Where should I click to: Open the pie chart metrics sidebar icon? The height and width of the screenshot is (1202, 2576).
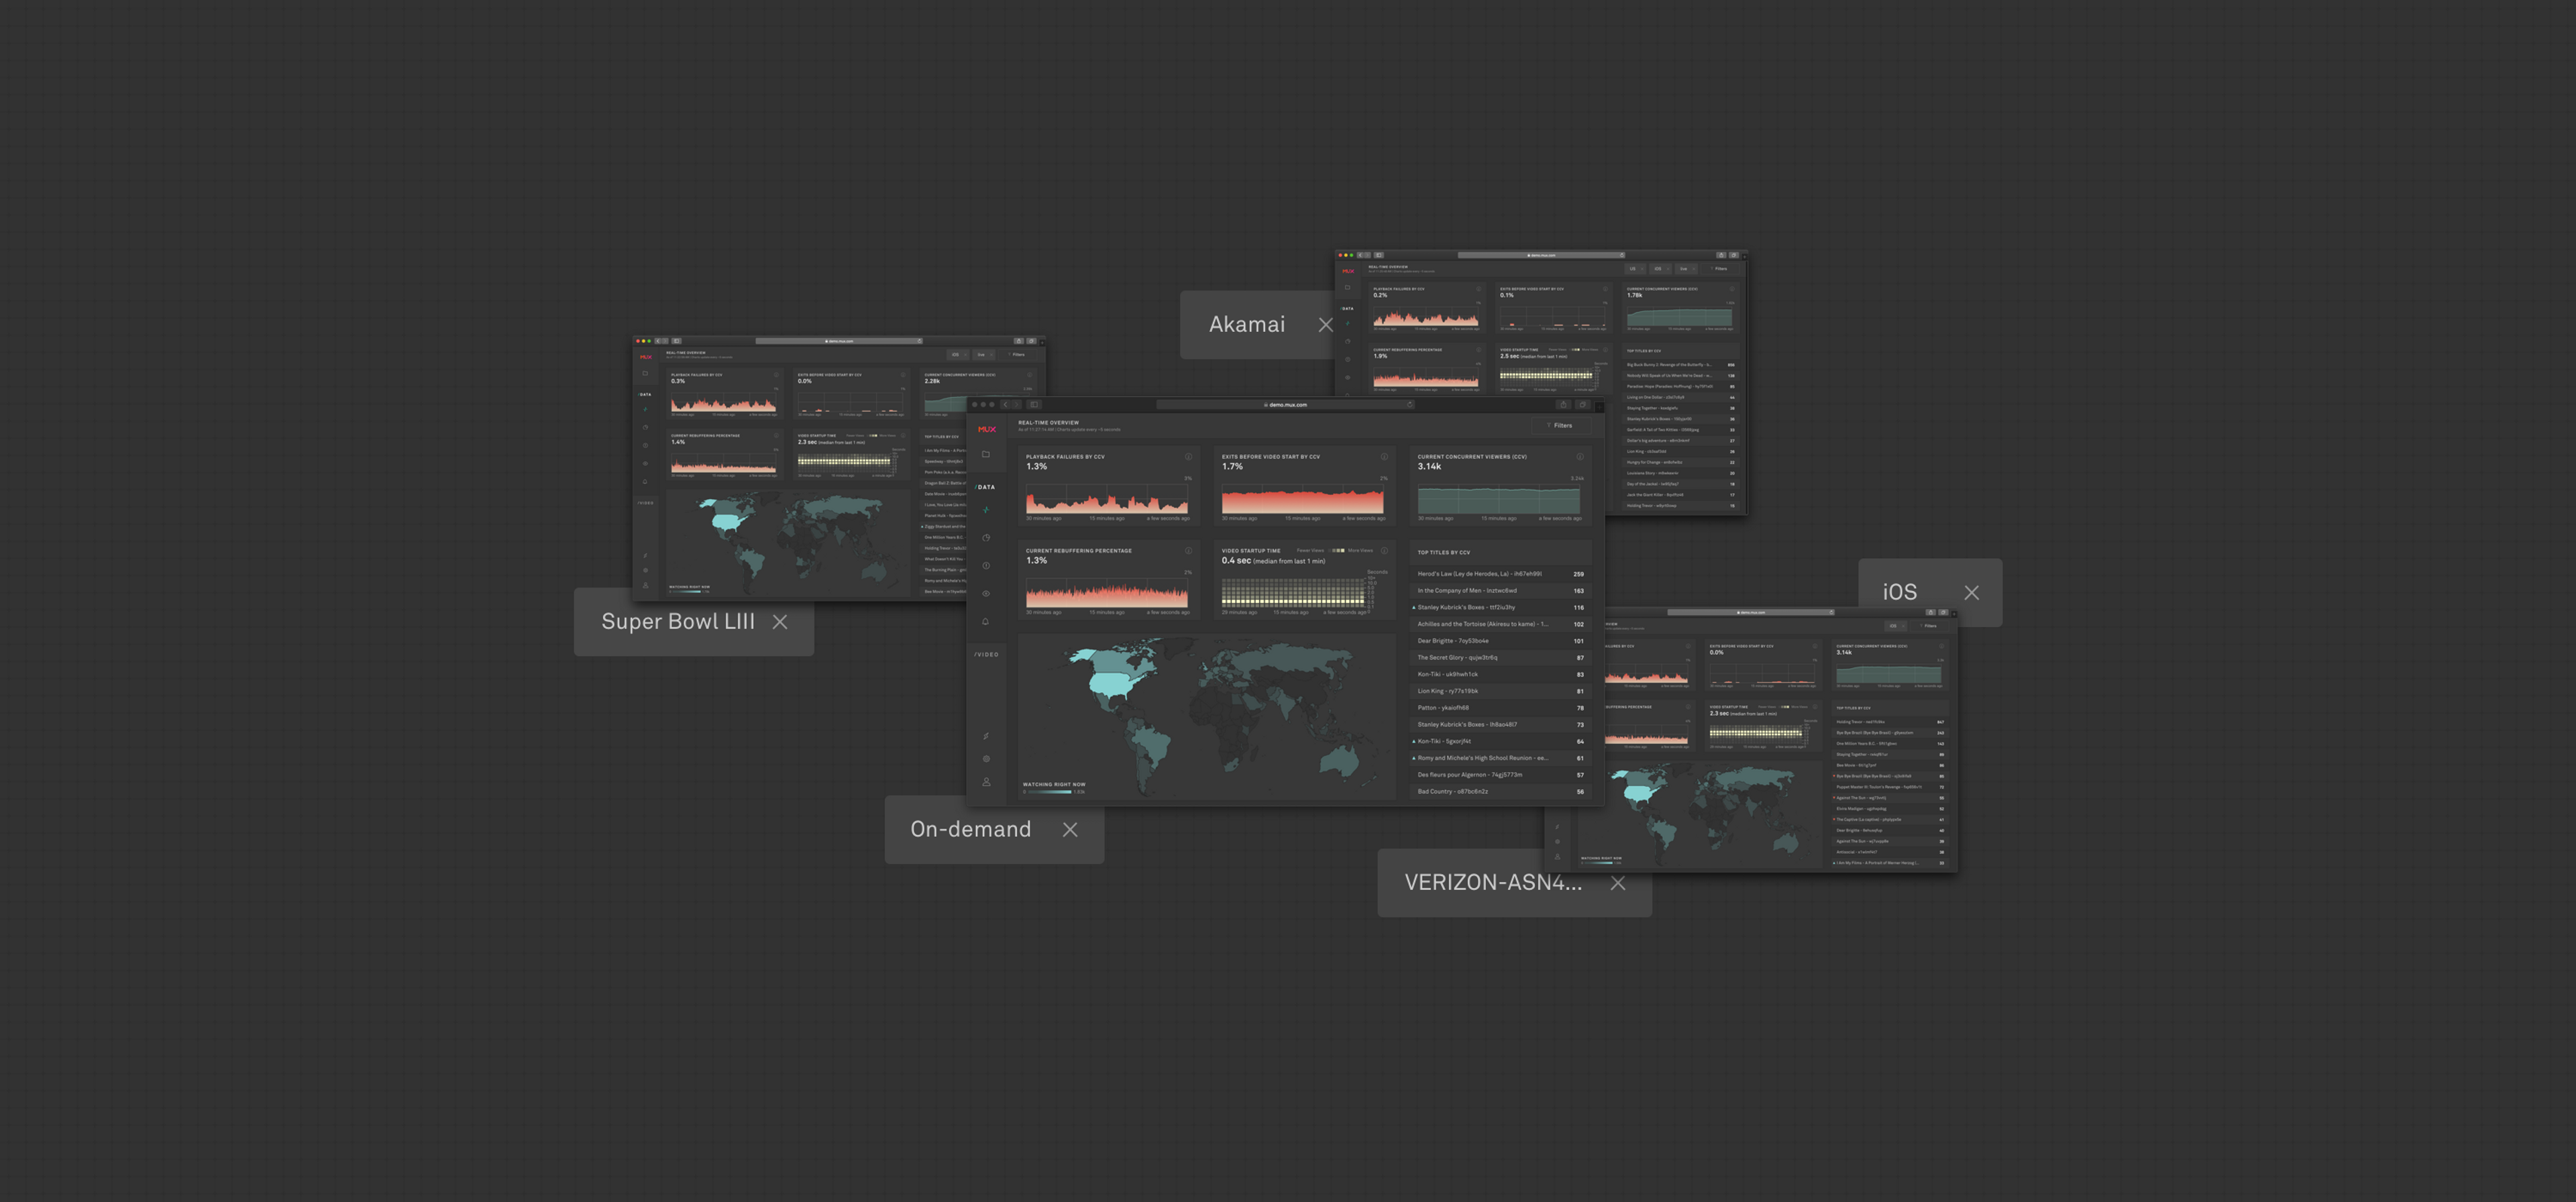[x=986, y=538]
